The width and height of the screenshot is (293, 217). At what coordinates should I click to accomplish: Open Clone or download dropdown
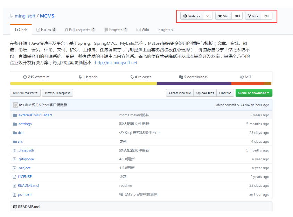254,93
